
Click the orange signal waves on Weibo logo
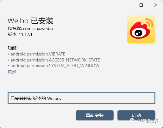[149, 23]
